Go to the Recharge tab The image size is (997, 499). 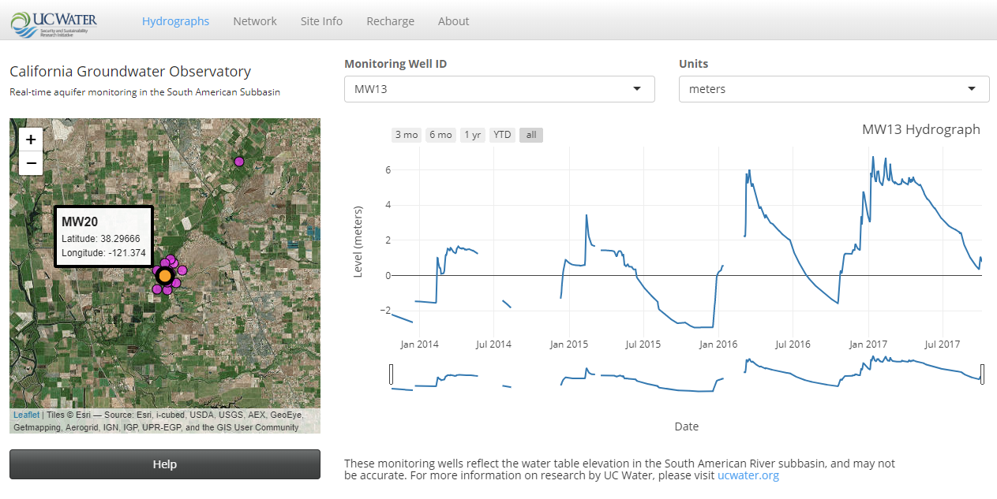click(x=390, y=21)
